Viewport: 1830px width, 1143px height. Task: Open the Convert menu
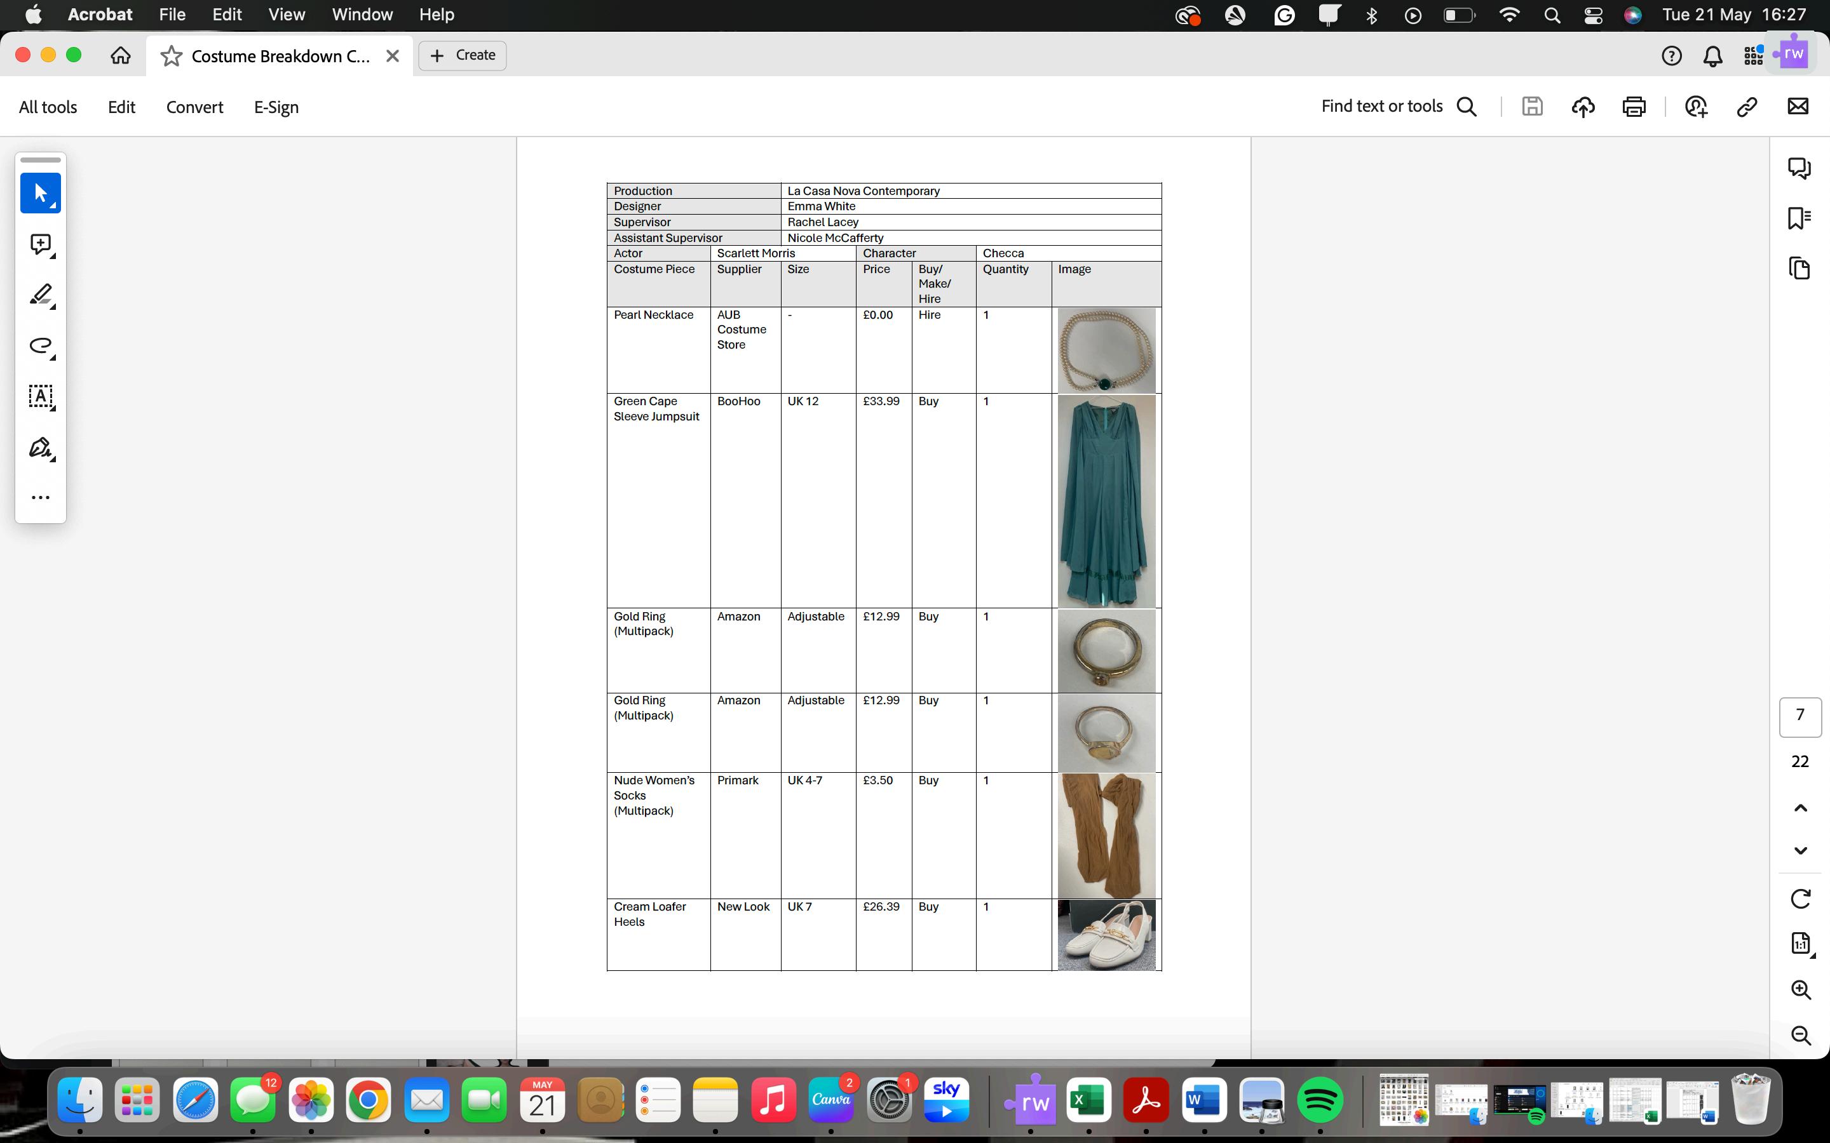pos(194,107)
